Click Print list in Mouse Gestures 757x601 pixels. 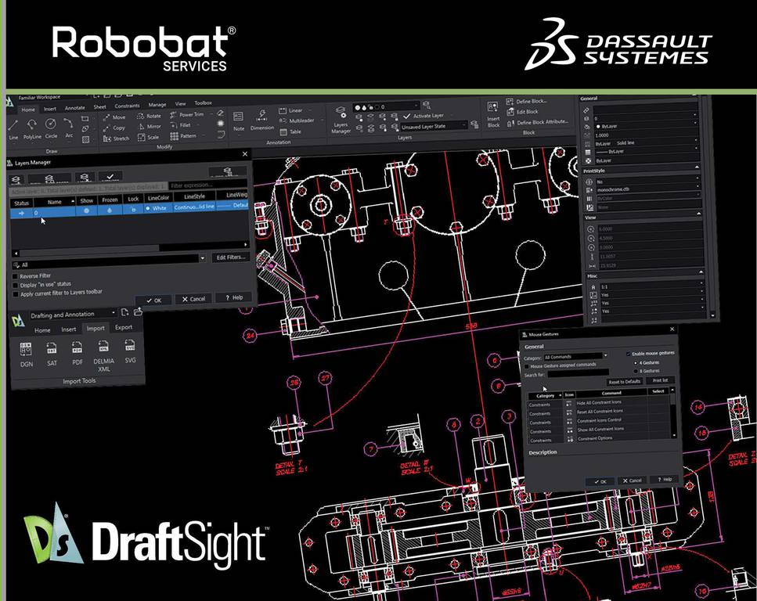[x=660, y=380]
